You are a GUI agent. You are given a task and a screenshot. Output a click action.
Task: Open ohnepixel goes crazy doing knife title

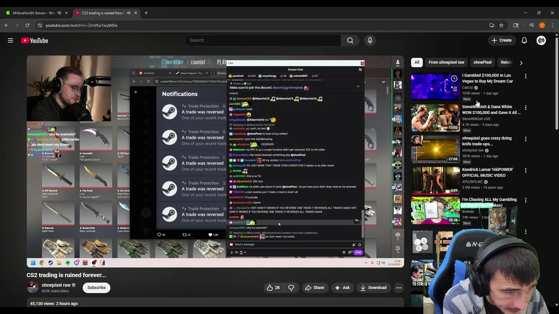(x=487, y=141)
